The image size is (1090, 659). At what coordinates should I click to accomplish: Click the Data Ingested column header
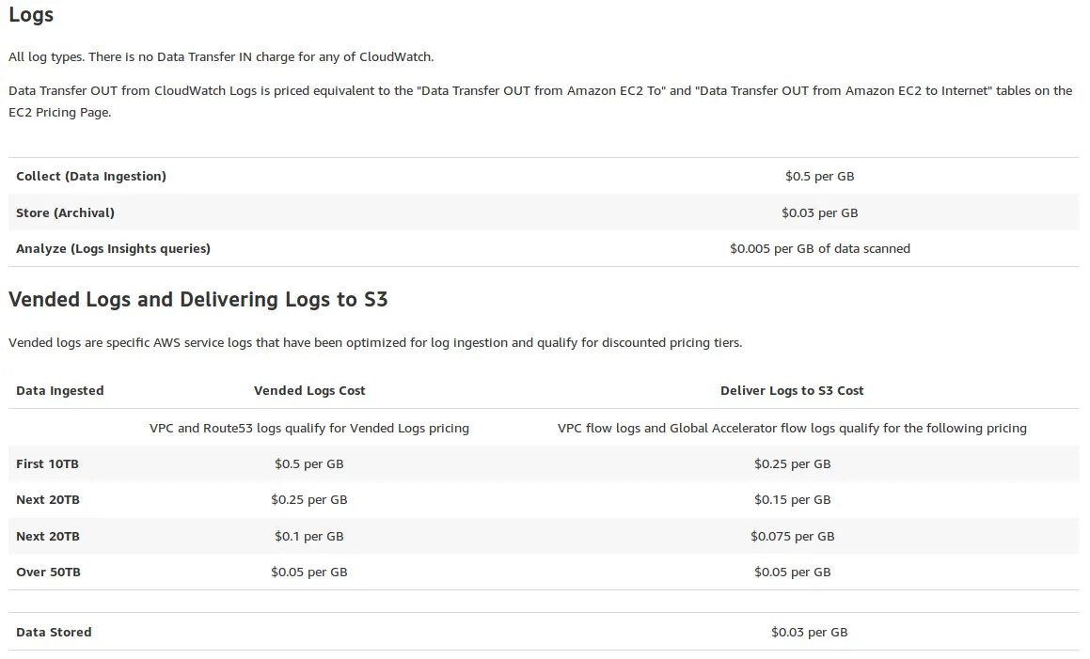pyautogui.click(x=60, y=390)
